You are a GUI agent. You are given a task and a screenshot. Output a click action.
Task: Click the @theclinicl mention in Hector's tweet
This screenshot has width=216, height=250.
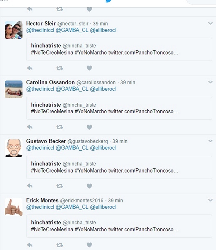[x=40, y=30]
